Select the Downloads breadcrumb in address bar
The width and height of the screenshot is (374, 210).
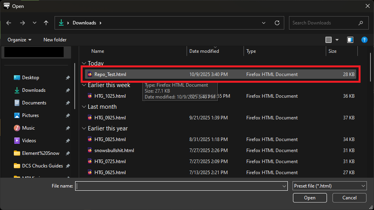(85, 23)
